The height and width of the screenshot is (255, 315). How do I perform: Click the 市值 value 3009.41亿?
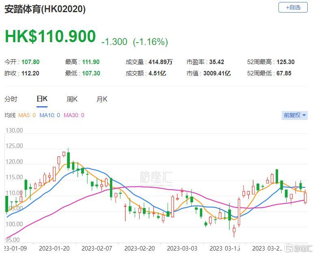coord(217,73)
